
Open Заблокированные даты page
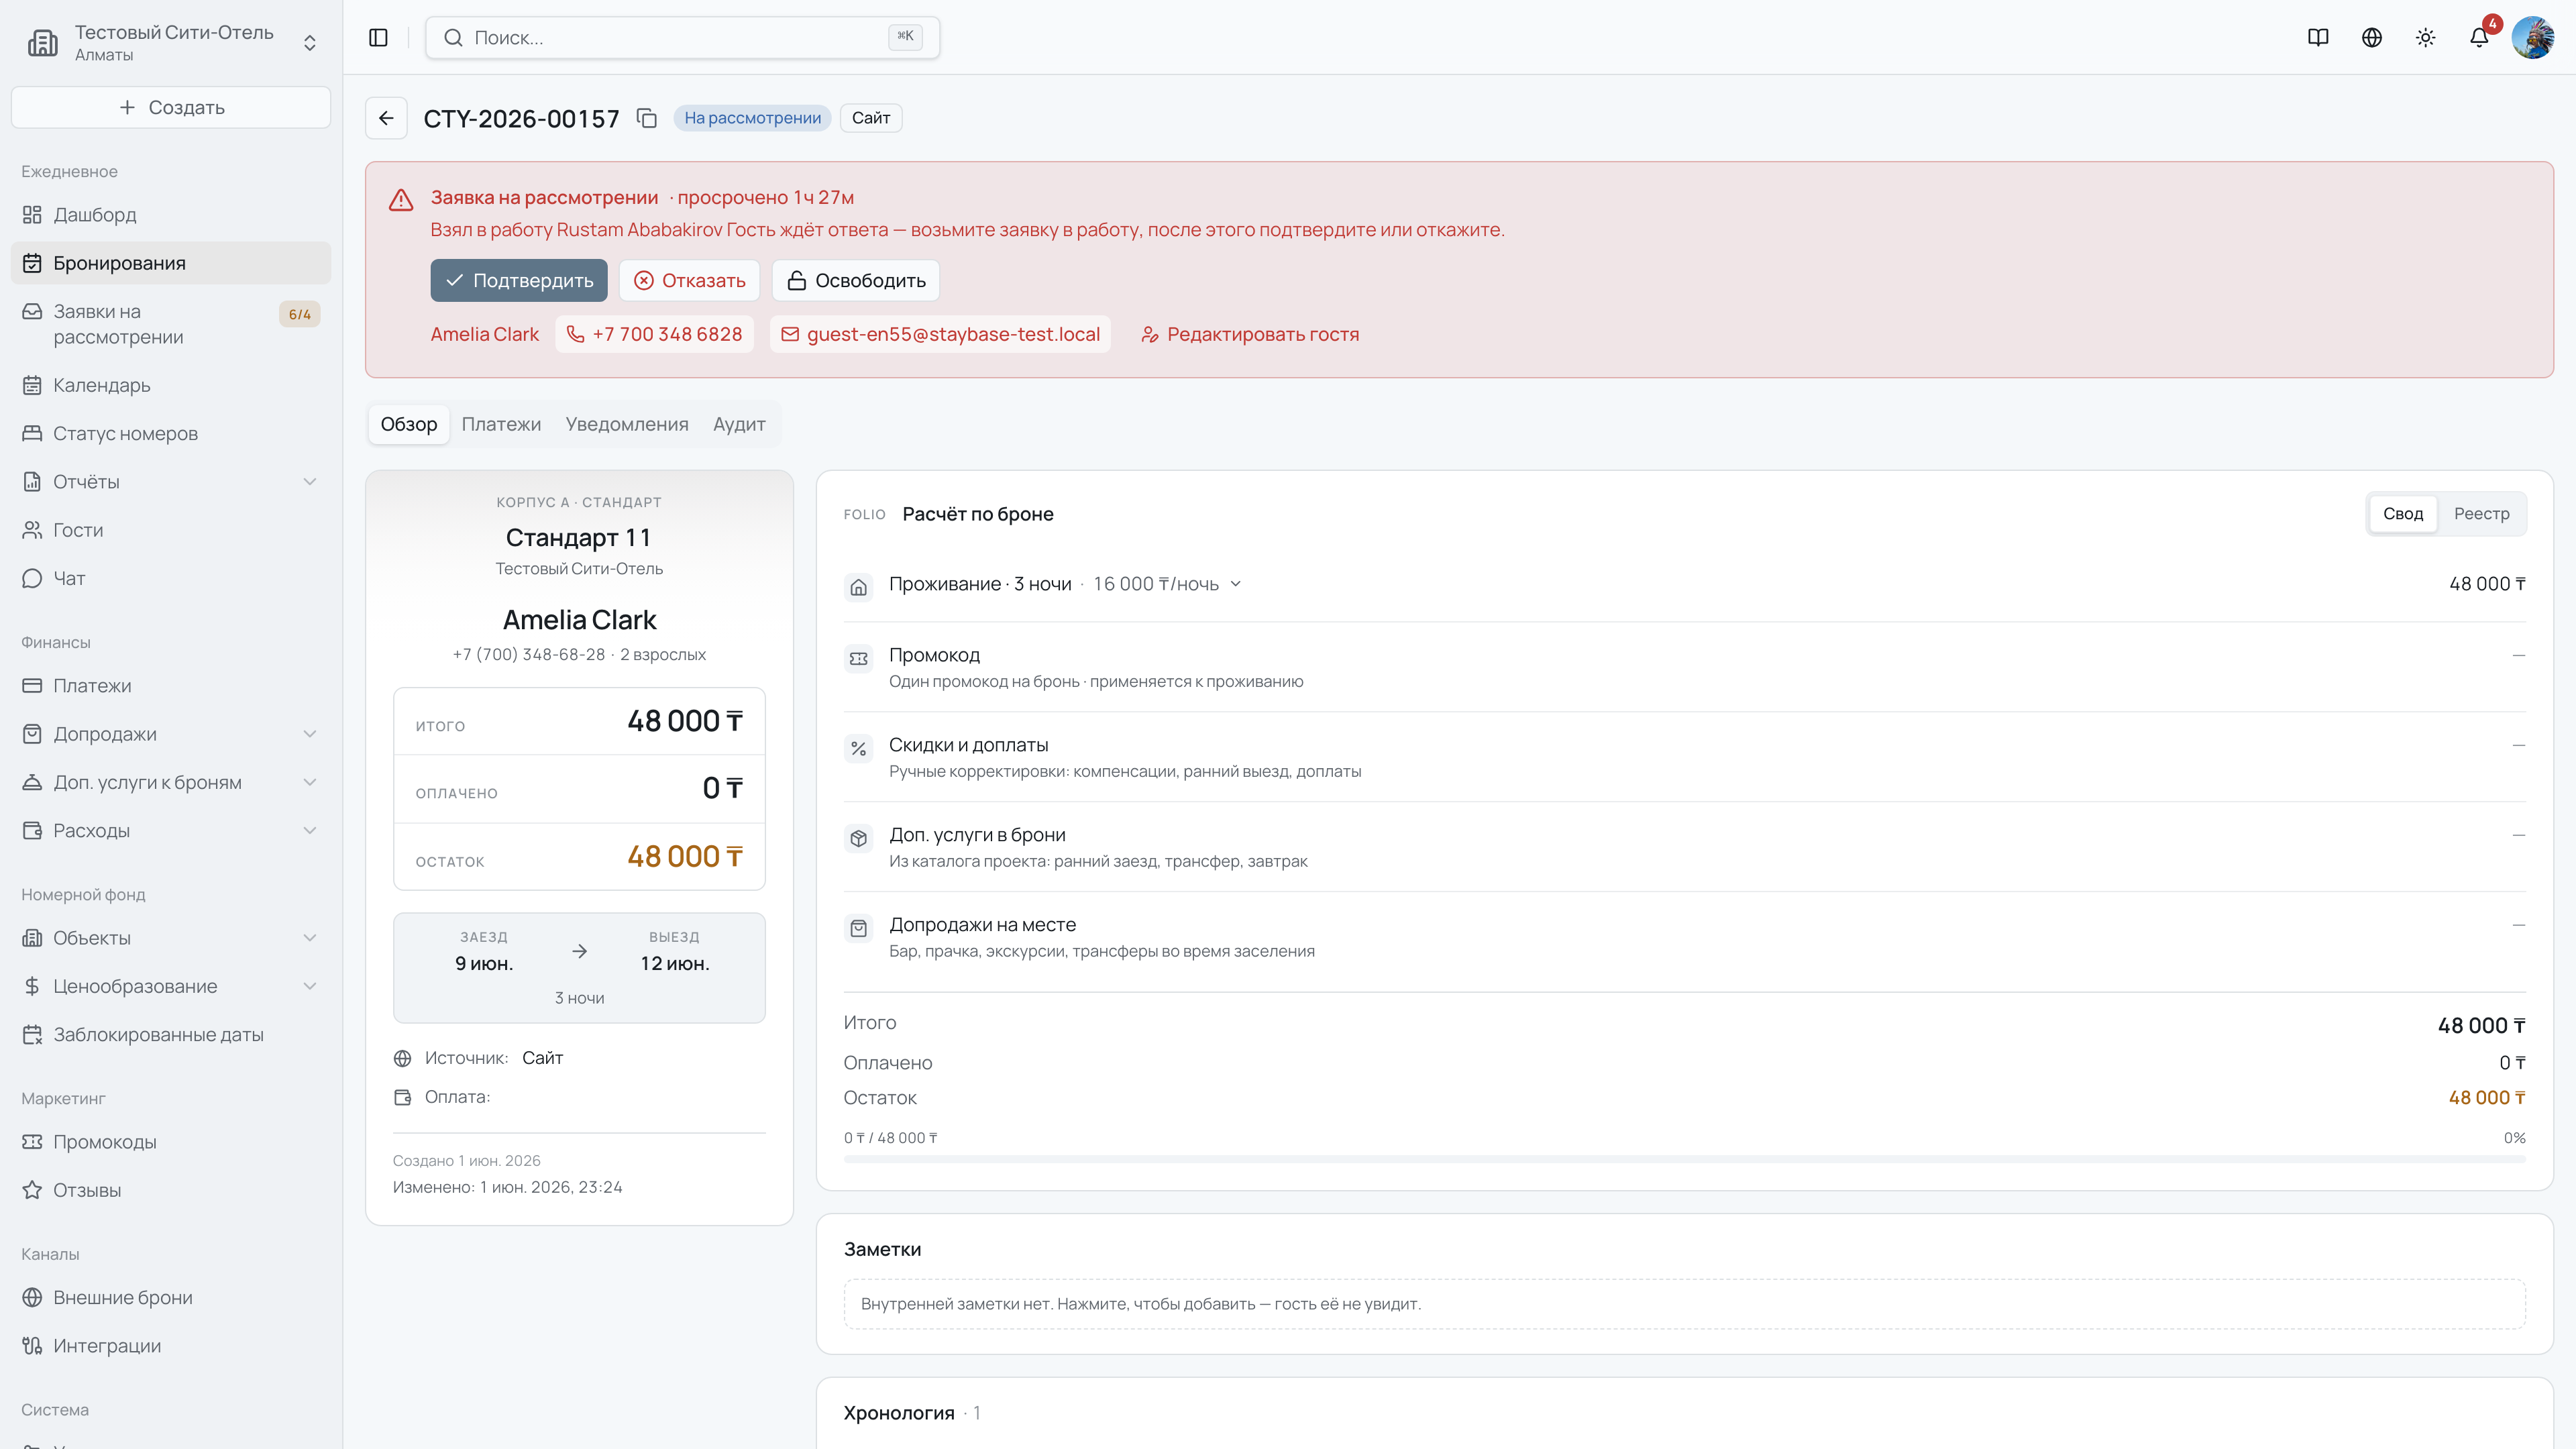(x=171, y=1035)
